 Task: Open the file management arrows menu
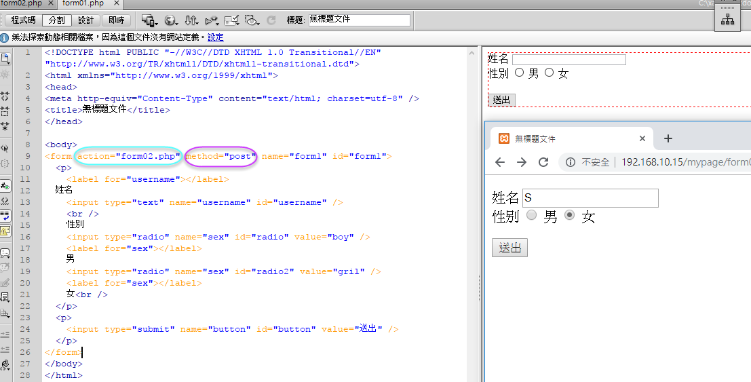[x=192, y=20]
